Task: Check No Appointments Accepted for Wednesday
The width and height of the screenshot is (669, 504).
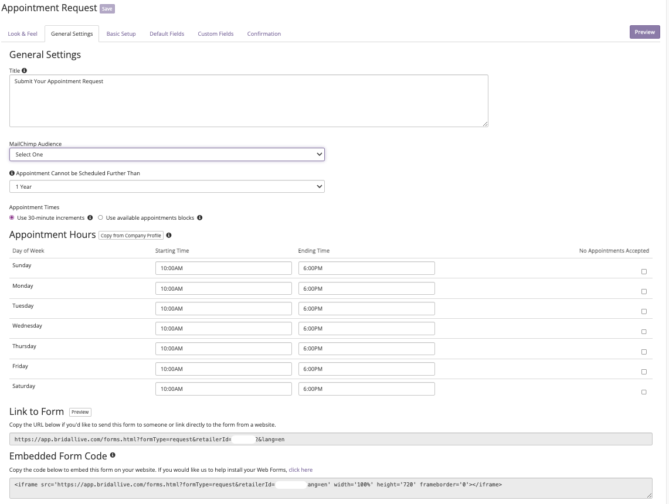Action: coord(644,331)
